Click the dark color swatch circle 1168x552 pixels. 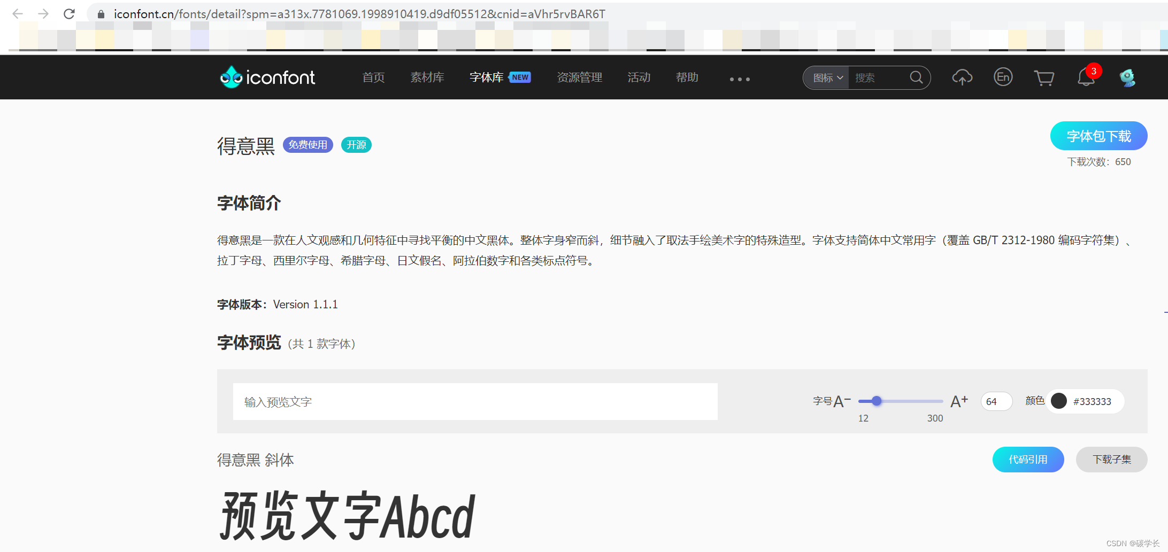[1058, 401]
